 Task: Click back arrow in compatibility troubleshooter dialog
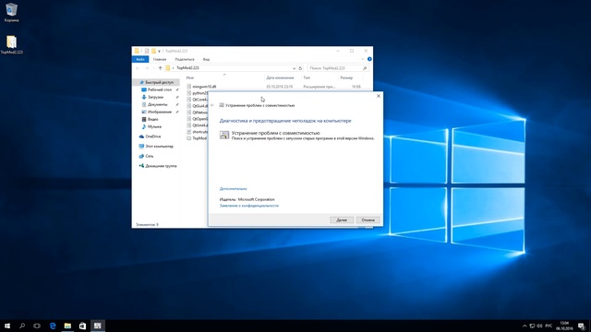point(212,105)
